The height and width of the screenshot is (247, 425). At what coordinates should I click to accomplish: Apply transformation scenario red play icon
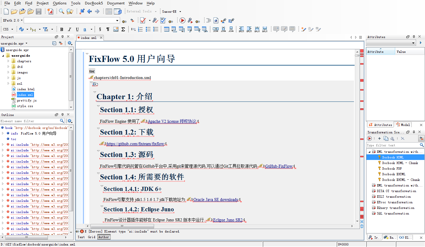click(182, 20)
